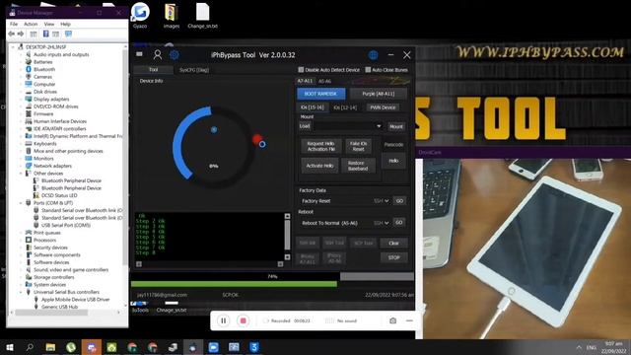
Task: Click Activate Hello button
Action: click(x=319, y=166)
